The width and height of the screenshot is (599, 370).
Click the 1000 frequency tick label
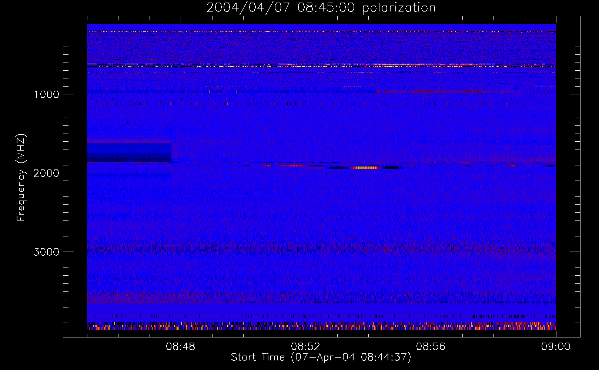[46, 94]
